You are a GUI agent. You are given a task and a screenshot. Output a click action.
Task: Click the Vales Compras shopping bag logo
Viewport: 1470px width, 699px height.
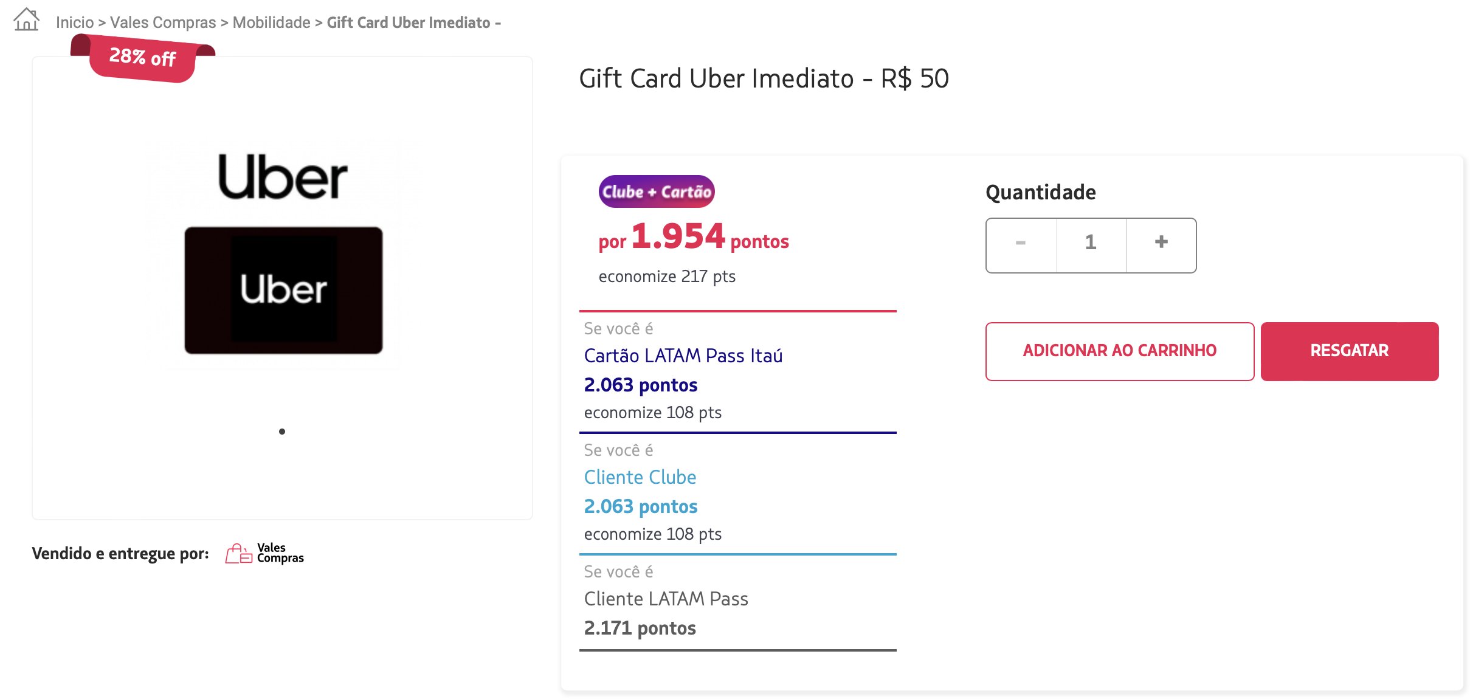point(264,553)
